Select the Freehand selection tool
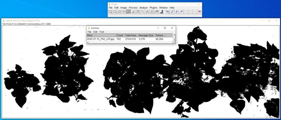 pos(124,12)
